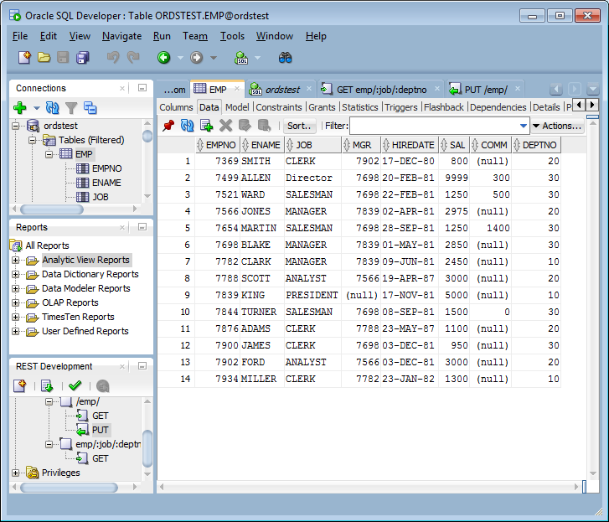The image size is (609, 522).
Task: Click the binoculars Find DB Object icon
Action: click(285, 58)
